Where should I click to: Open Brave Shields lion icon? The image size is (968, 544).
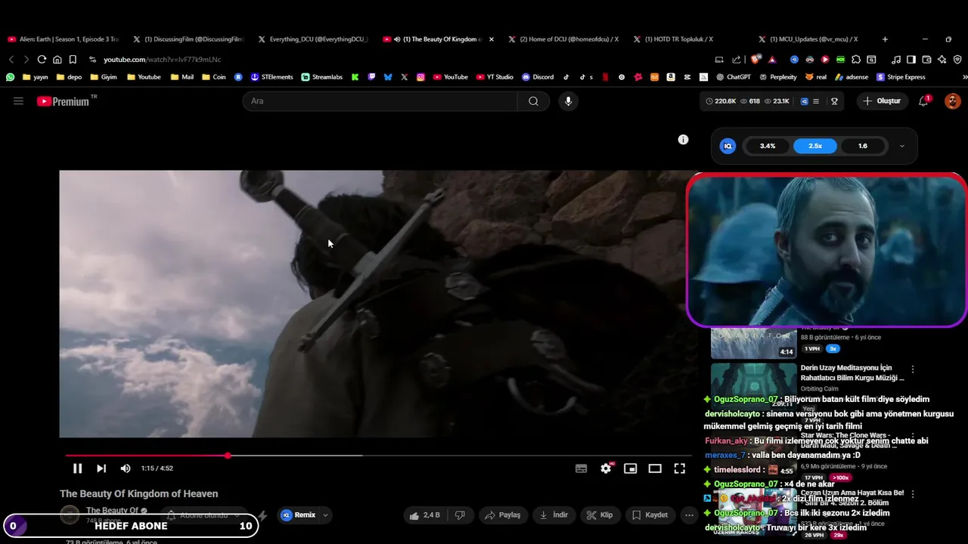[x=755, y=60]
